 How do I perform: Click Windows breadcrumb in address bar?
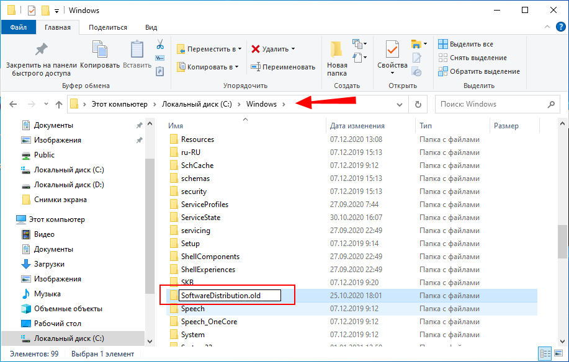click(x=261, y=104)
